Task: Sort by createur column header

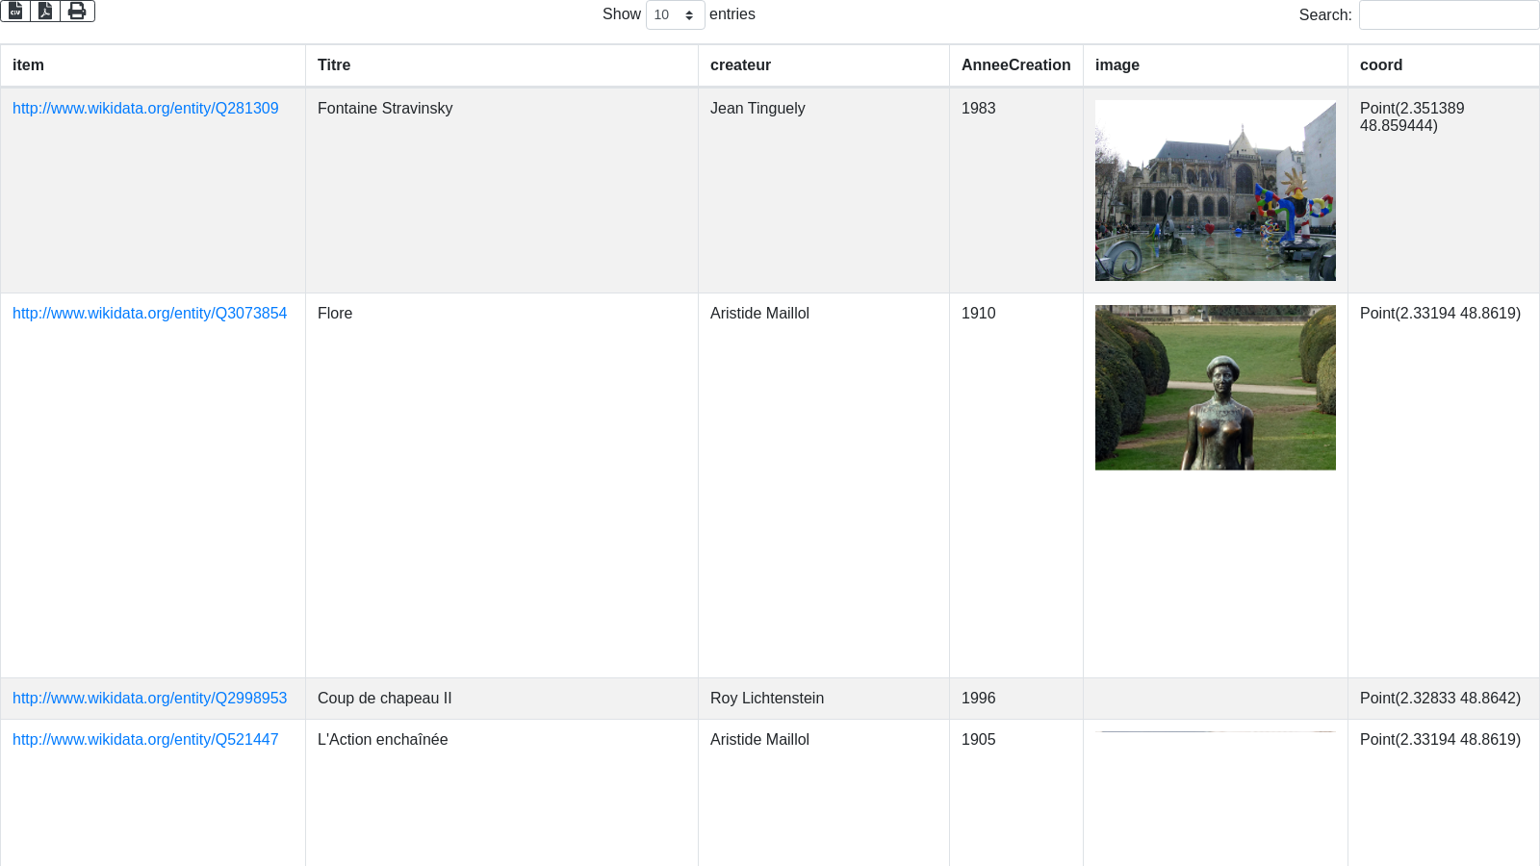Action: click(x=740, y=65)
